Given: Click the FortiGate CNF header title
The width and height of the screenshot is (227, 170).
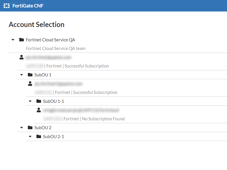Looking at the screenshot, I should tap(28, 6).
